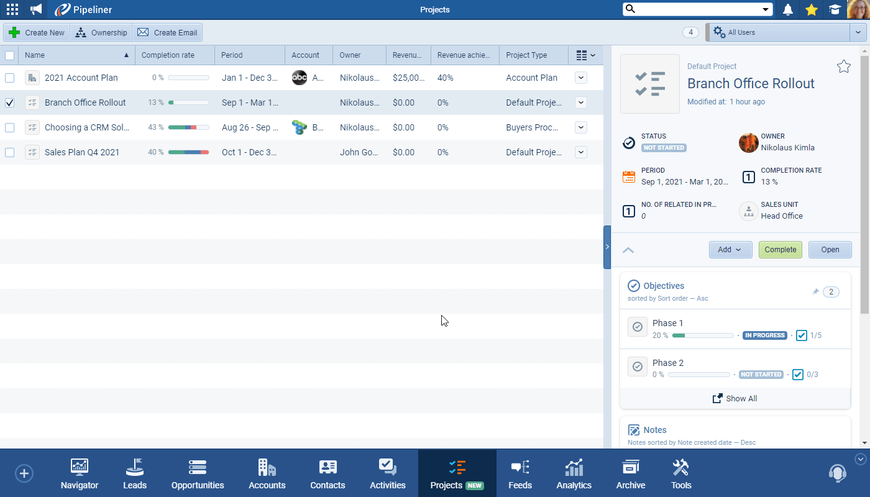
Task: Open the Navigator section
Action: coord(79,473)
